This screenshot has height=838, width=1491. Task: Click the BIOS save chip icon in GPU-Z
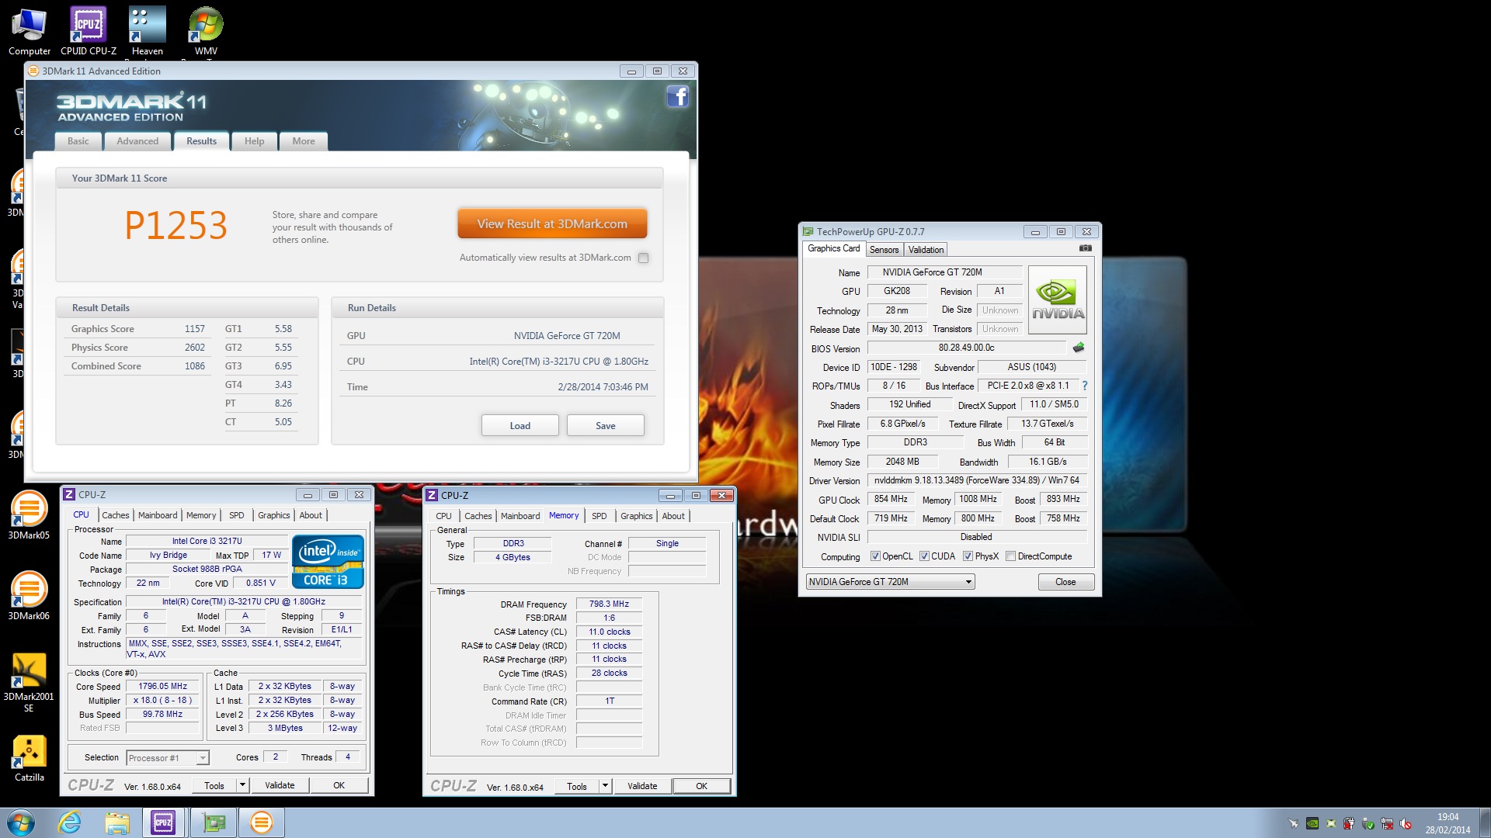1079,348
